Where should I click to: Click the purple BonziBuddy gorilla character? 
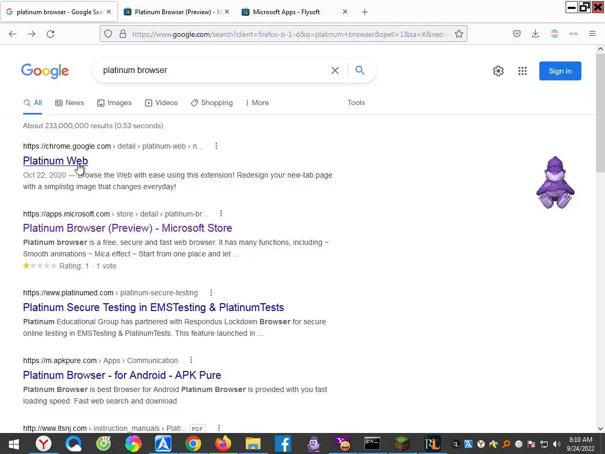coord(555,183)
